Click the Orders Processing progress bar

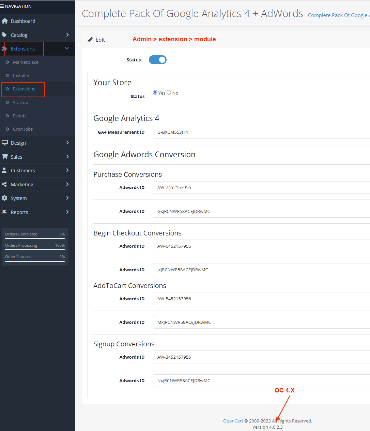click(x=35, y=249)
